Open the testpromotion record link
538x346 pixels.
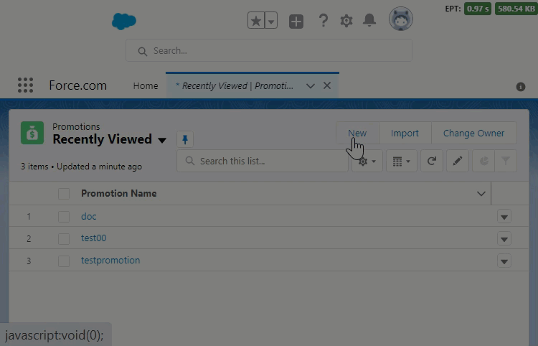click(110, 260)
